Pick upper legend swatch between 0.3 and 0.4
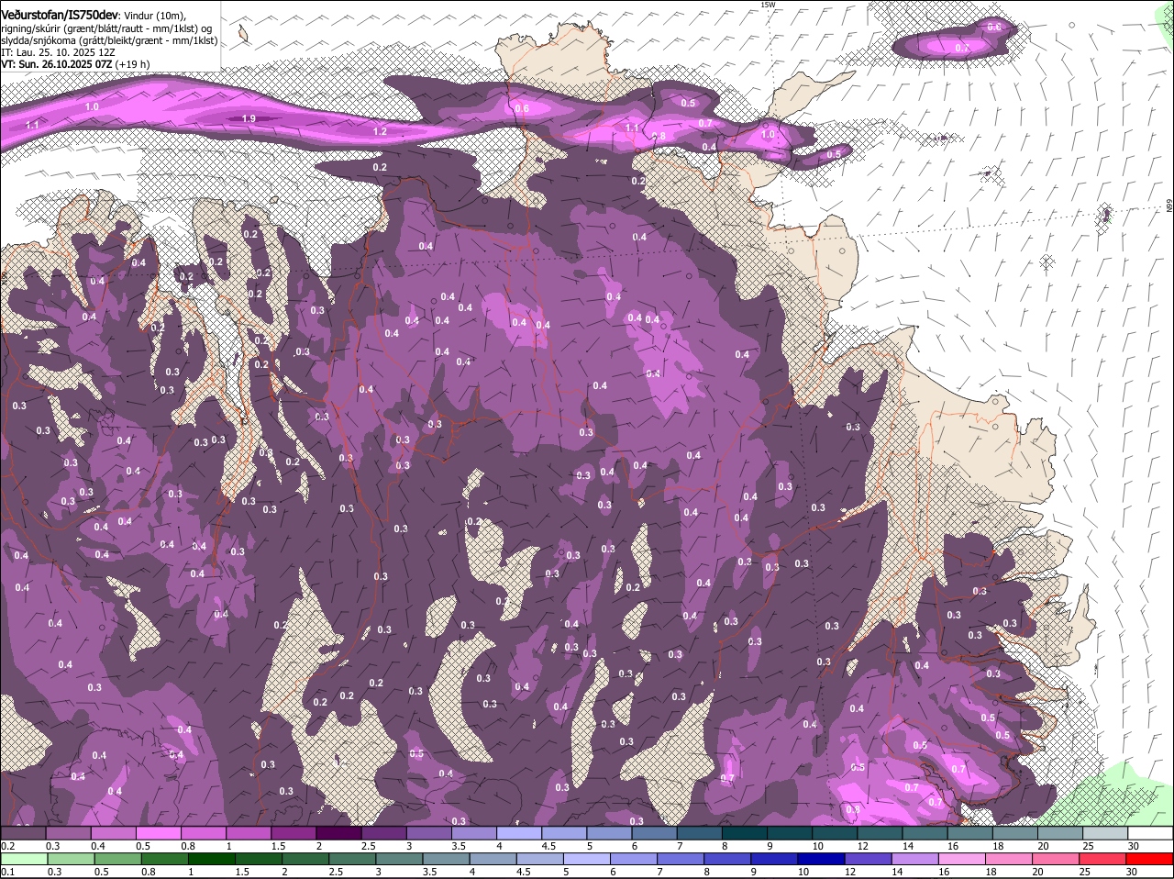Viewport: 1174px width, 879px height. (x=68, y=832)
